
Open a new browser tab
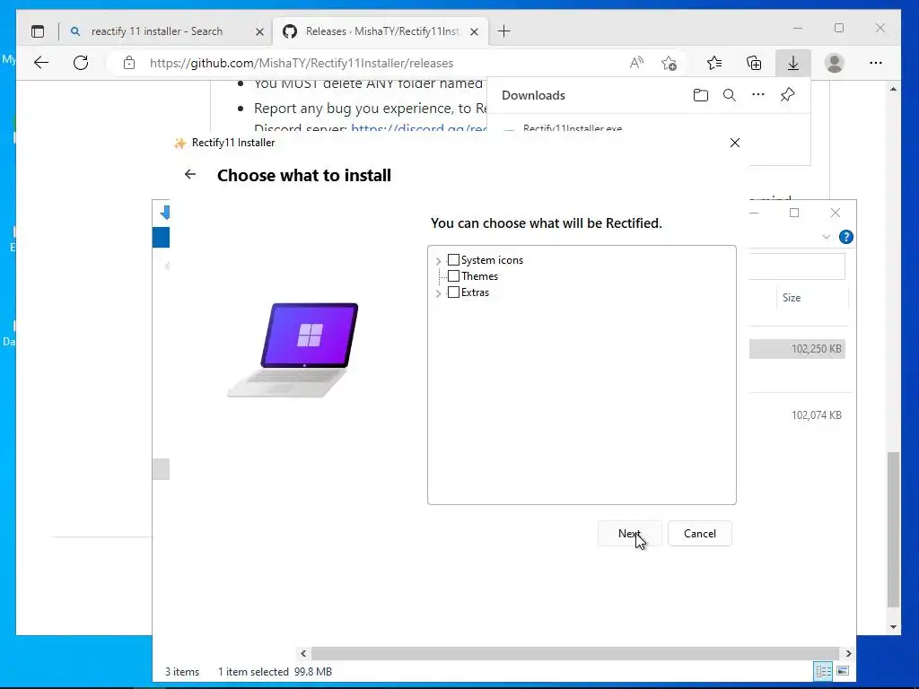[504, 31]
